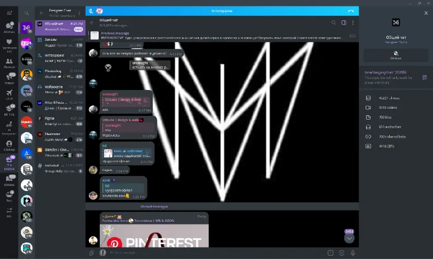Toggle the microphone mute in call bar
Image resolution: width=433 pixels, height=259 pixels.
point(91,11)
